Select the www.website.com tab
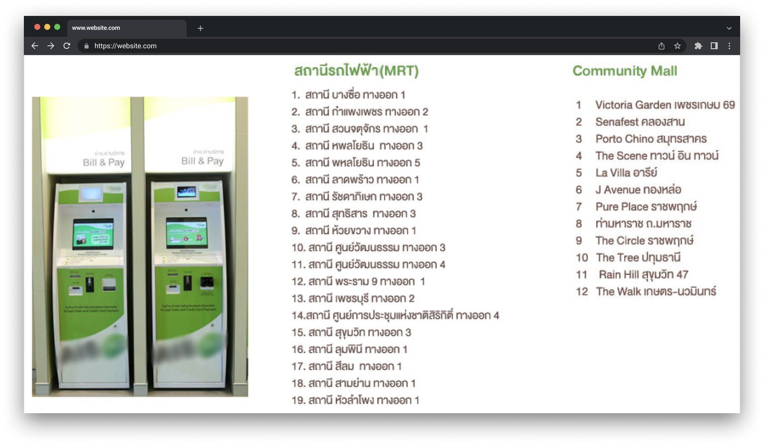 [126, 28]
